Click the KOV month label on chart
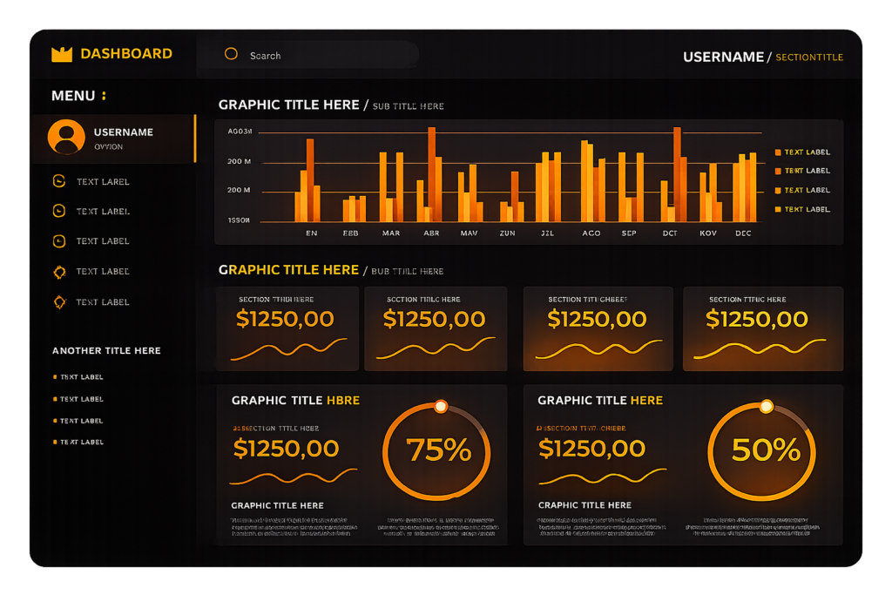 [708, 233]
